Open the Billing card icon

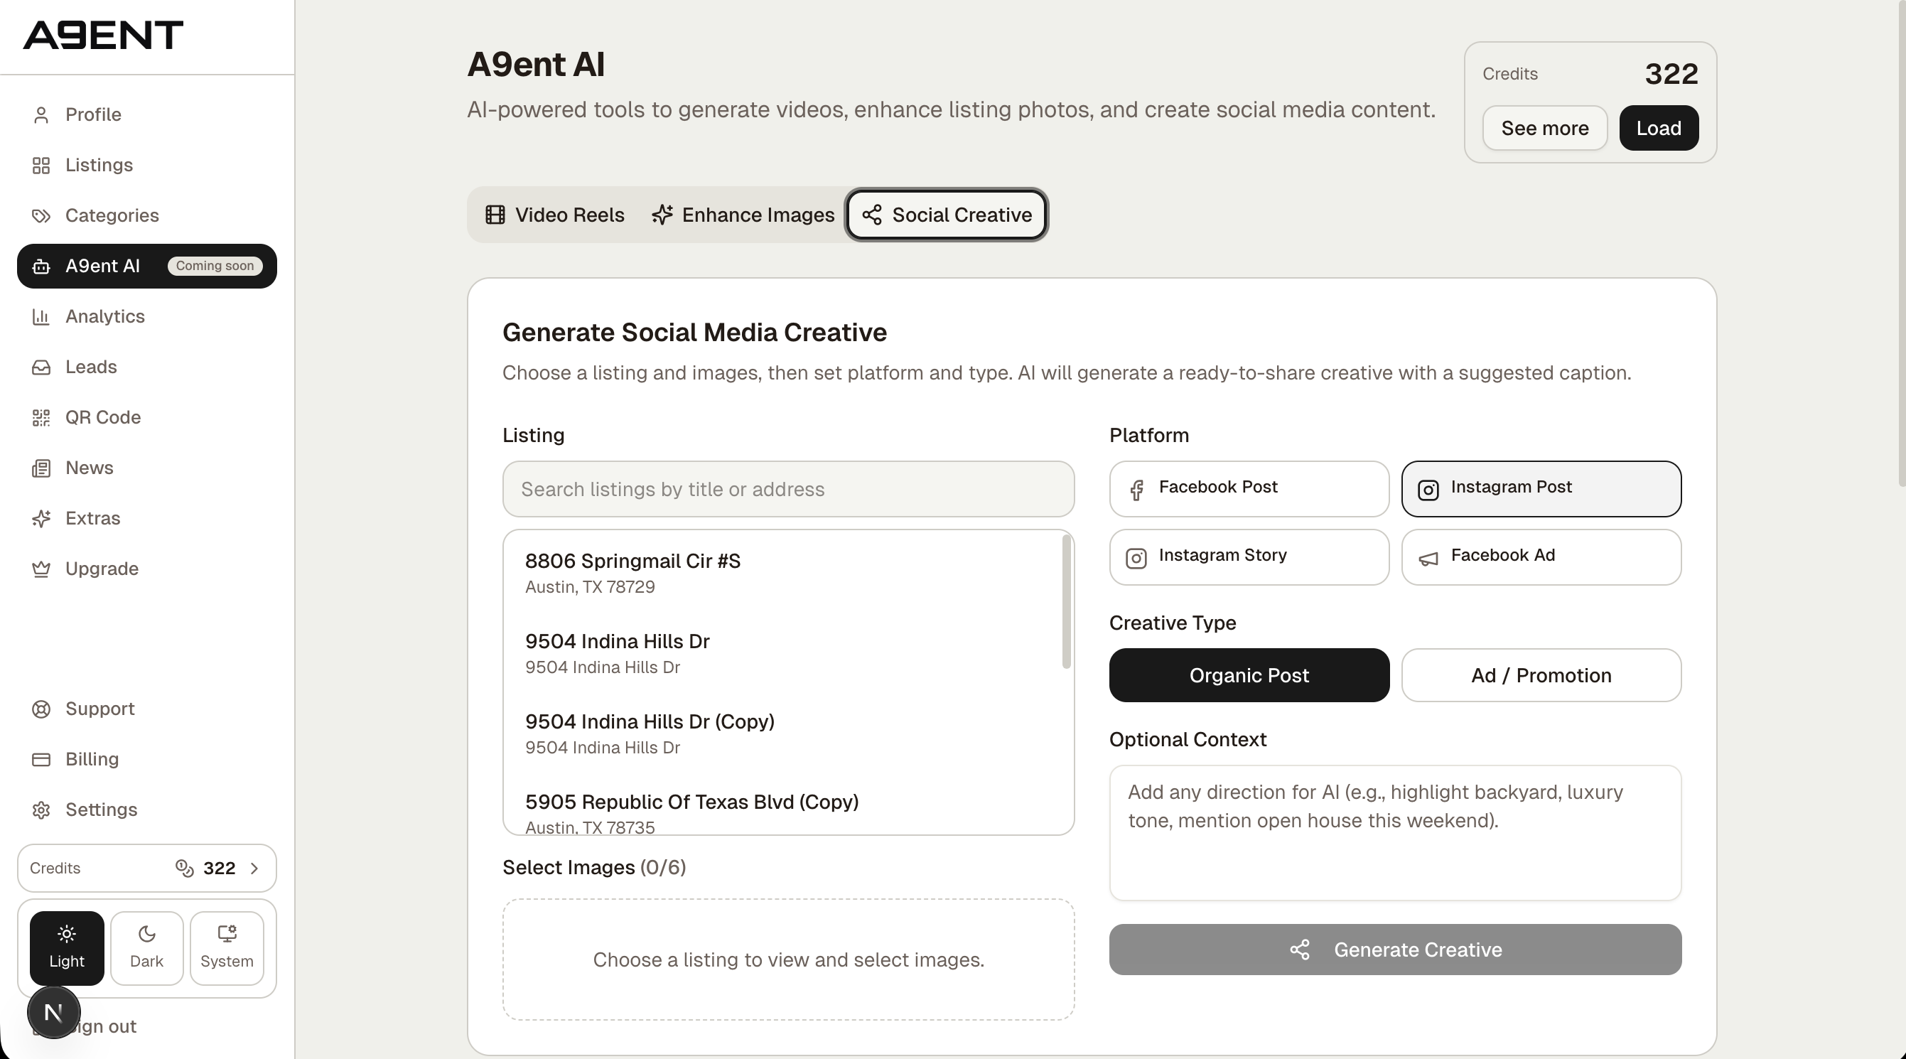pos(41,758)
